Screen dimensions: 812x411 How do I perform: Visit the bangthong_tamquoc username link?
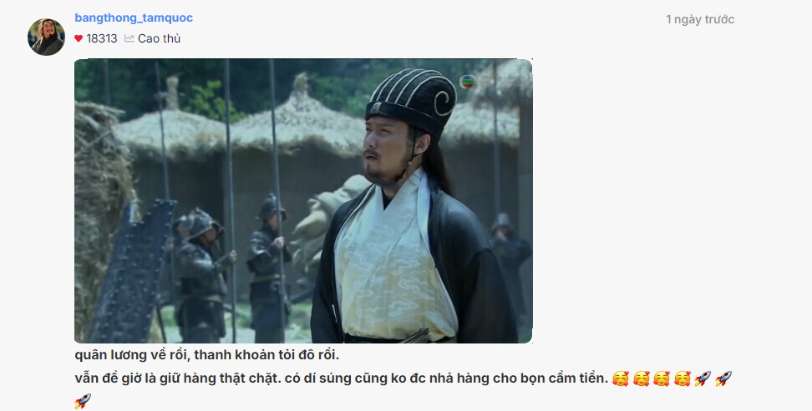tap(134, 18)
